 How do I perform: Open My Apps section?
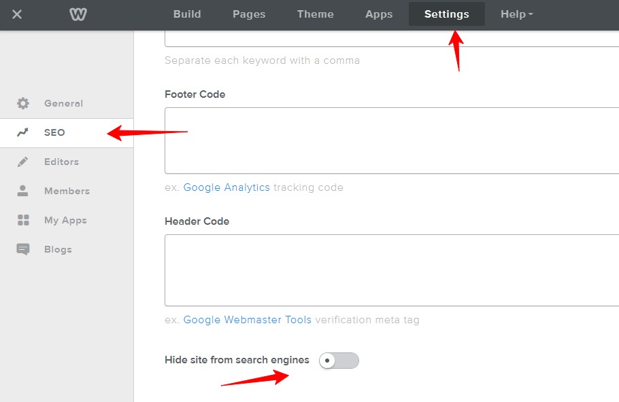pyautogui.click(x=65, y=220)
